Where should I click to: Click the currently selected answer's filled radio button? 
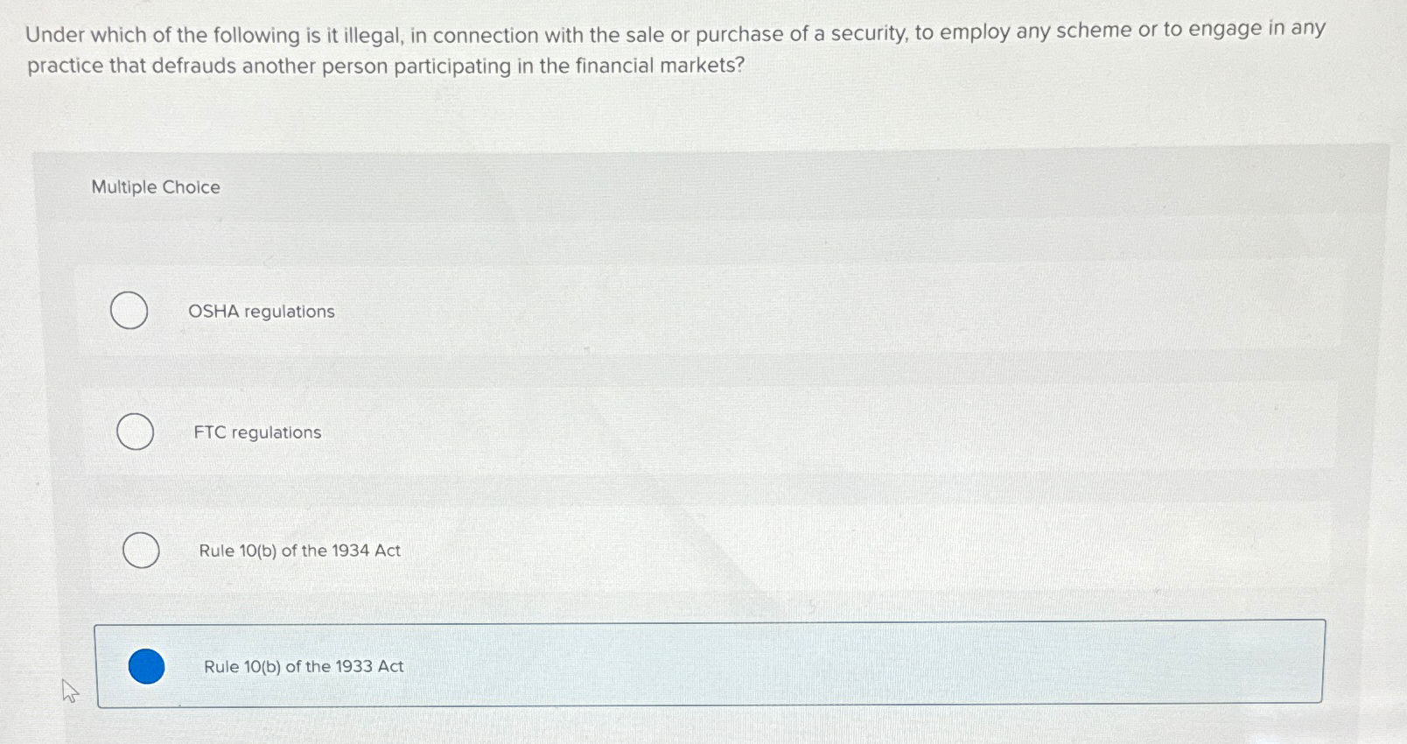click(148, 667)
